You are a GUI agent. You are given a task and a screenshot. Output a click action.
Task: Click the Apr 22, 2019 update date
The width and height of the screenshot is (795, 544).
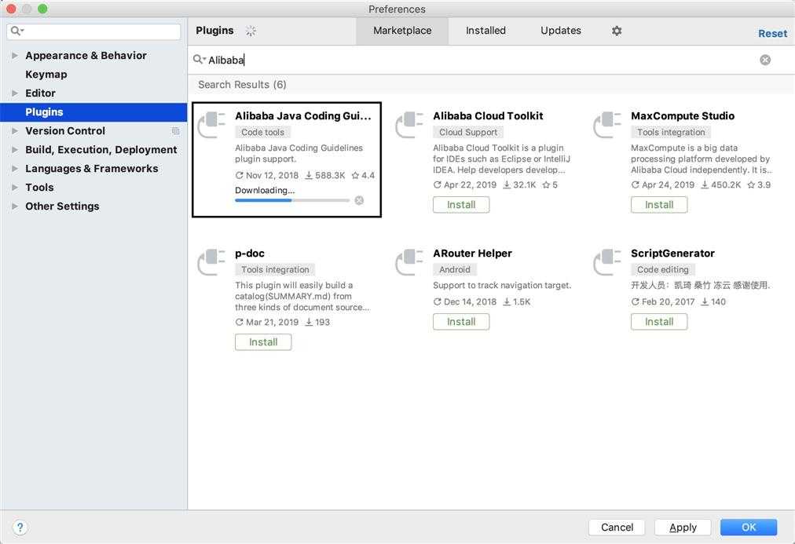(x=464, y=185)
